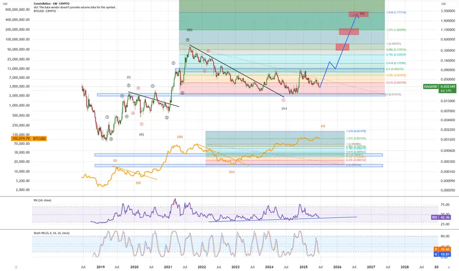Click the 0.5 (0.093620) Fibonacci label
This screenshot has height=271, width=459.
(395, 69)
